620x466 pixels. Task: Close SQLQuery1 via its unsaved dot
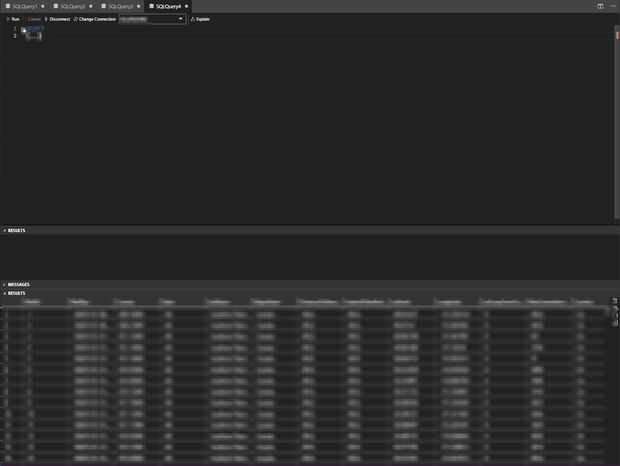tap(43, 6)
